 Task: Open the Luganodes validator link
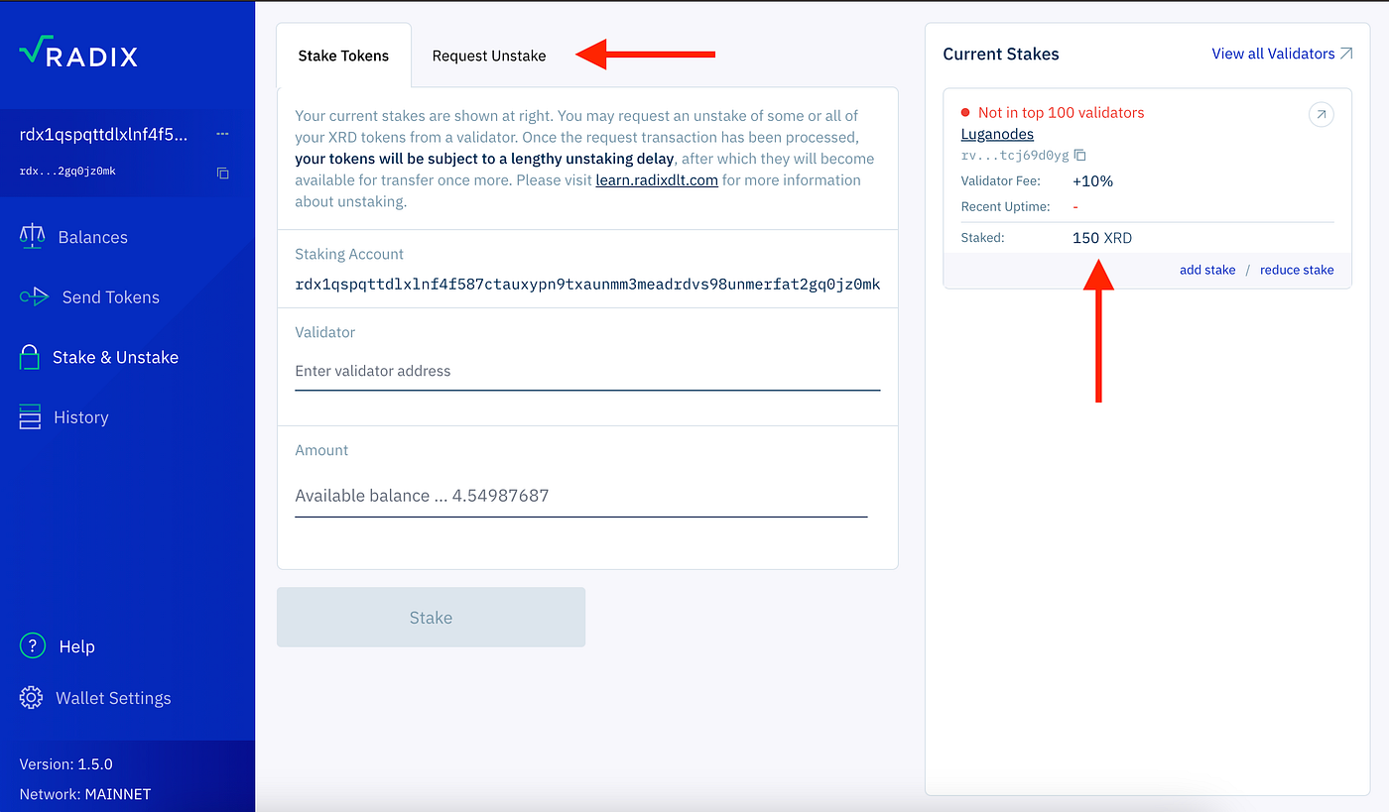(x=997, y=134)
